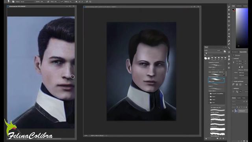The image size is (252, 142).
Task: Select the second recent brush tip icon
Action: pyautogui.click(x=209, y=58)
